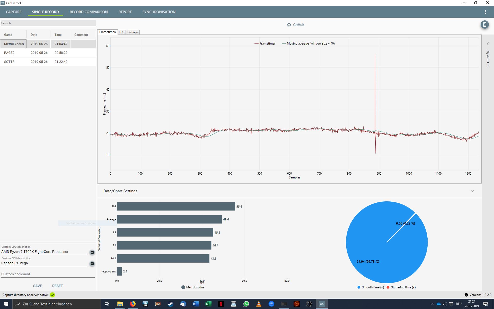Open the three-dot overflow menu
The image size is (494, 309).
[485, 12]
